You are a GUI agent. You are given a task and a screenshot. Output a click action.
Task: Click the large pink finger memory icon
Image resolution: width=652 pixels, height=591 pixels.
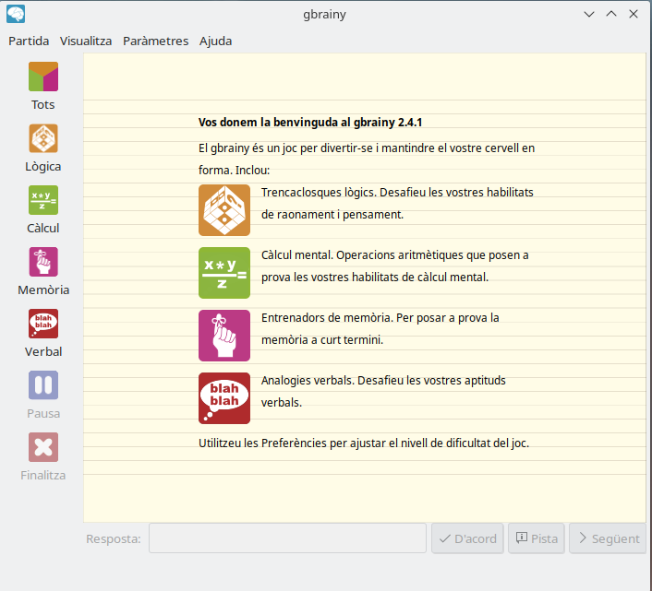(224, 336)
